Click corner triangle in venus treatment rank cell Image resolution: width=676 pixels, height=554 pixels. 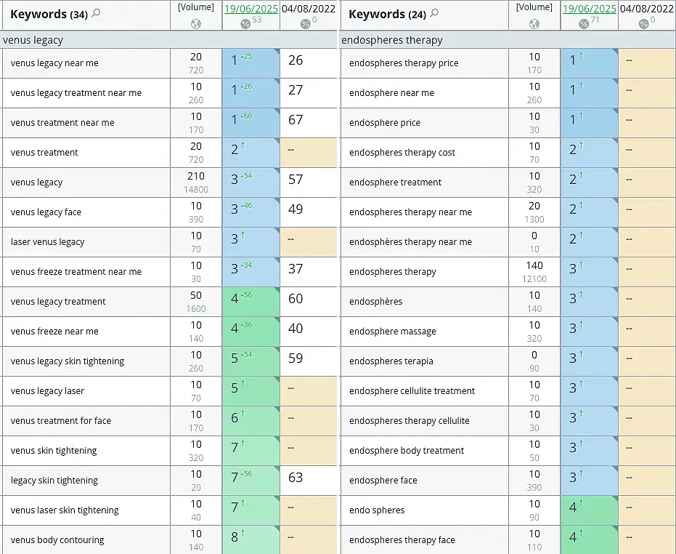(x=275, y=141)
